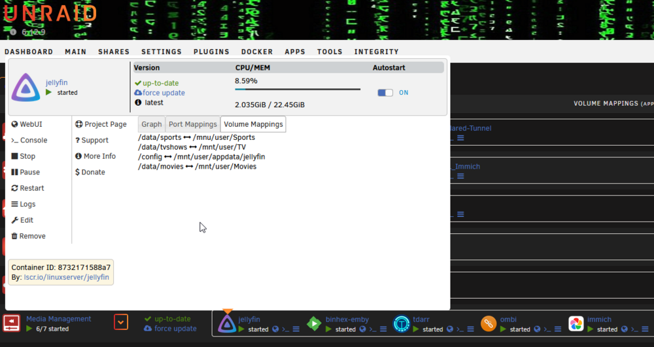Click the binhex-emby container icon
Image resolution: width=654 pixels, height=347 pixels.
[314, 323]
